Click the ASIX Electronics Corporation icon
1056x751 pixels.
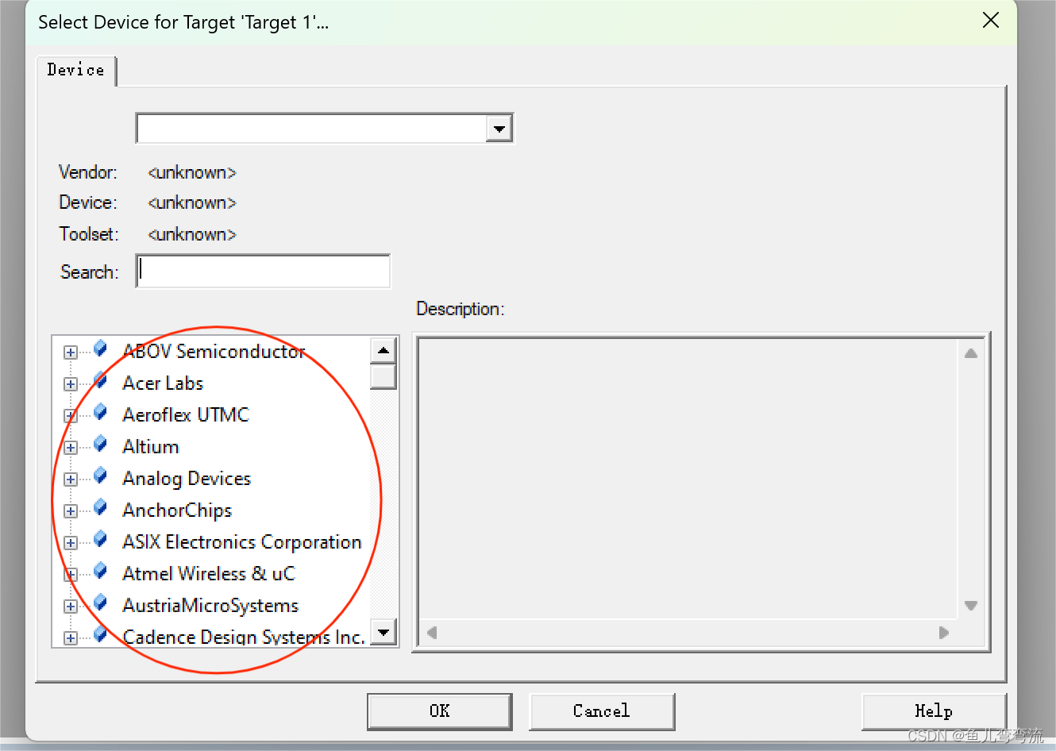coord(101,539)
